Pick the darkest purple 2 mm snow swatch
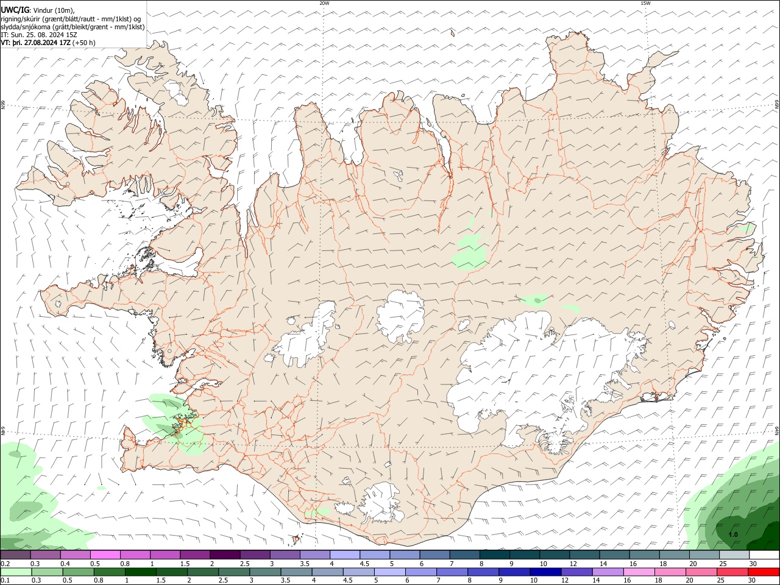 point(225,555)
